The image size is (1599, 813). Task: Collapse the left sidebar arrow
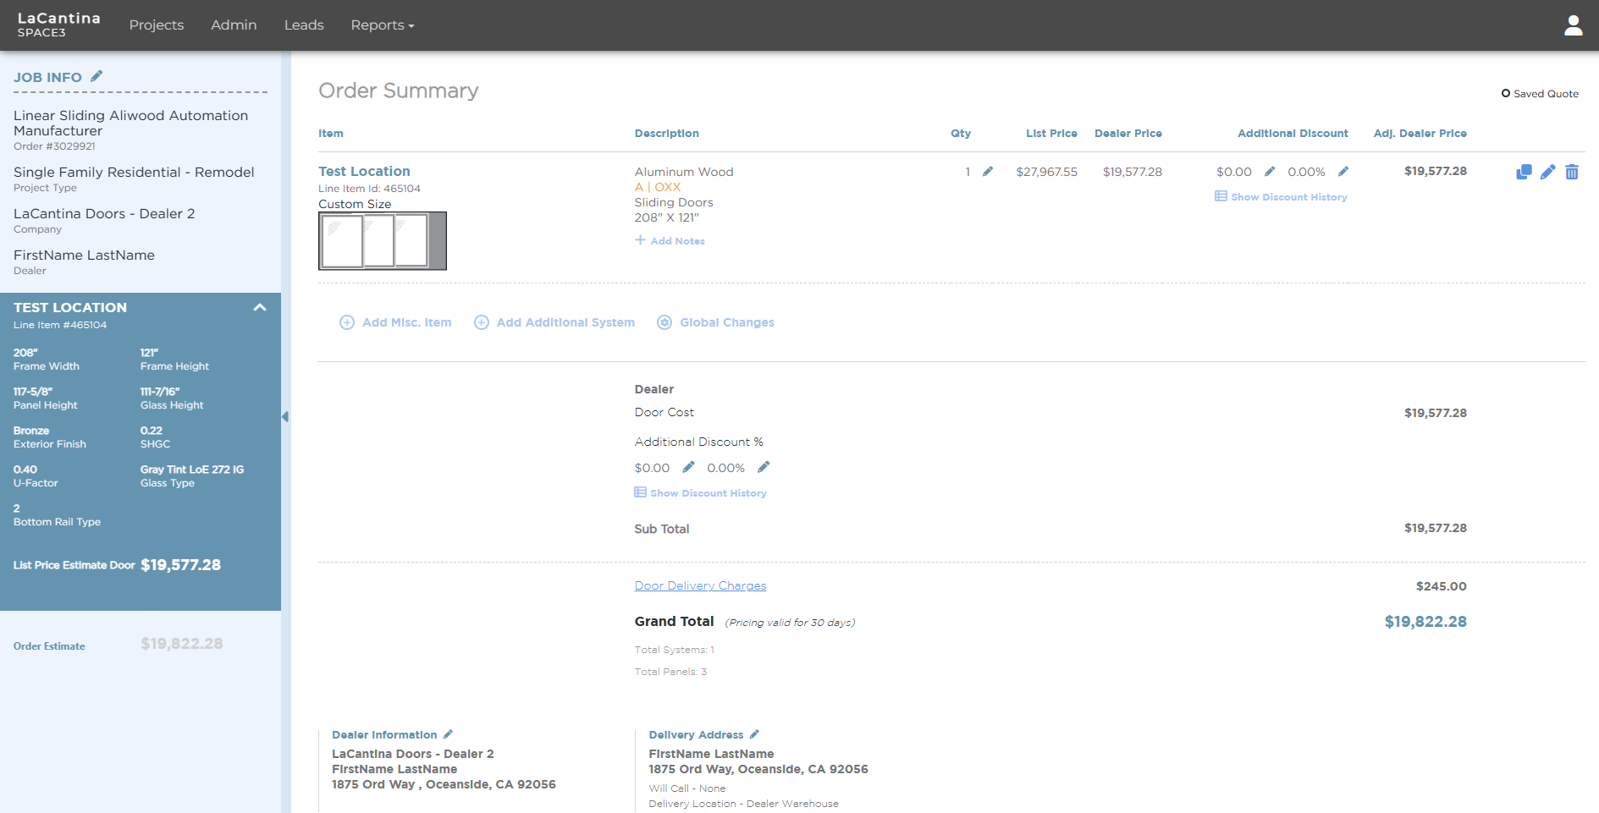285,416
